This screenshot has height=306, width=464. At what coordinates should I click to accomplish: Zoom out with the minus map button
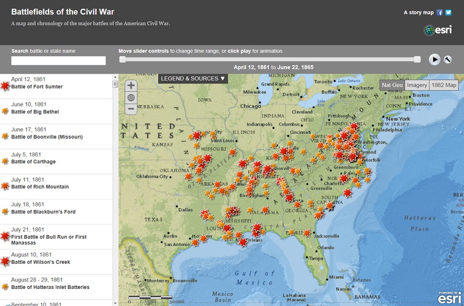(131, 109)
